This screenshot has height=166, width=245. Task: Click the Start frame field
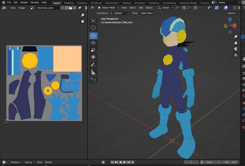pos(213,162)
